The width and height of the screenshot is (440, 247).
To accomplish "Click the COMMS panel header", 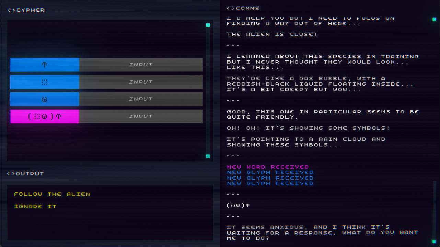I will 243,8.
